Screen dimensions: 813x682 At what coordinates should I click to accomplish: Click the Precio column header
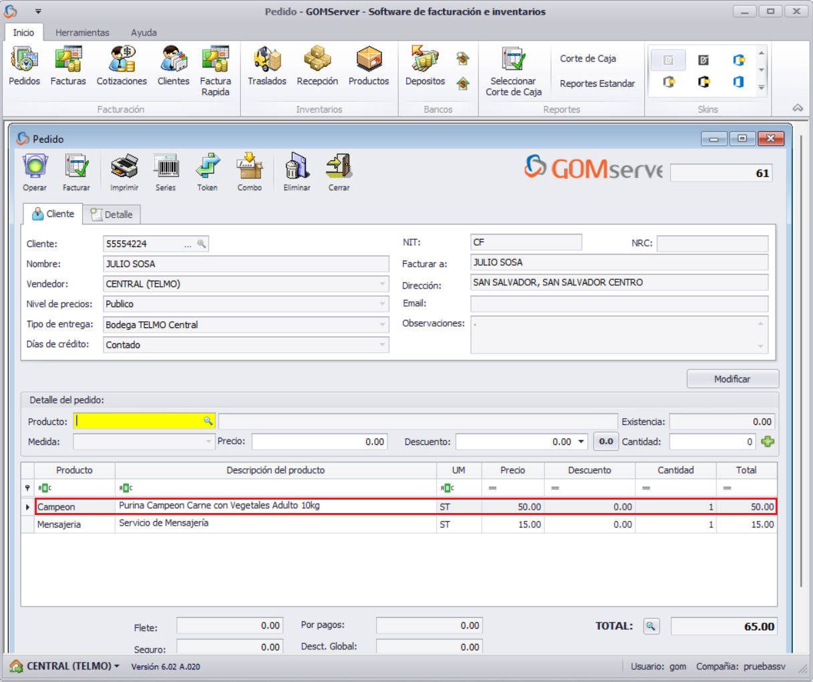[x=512, y=470]
